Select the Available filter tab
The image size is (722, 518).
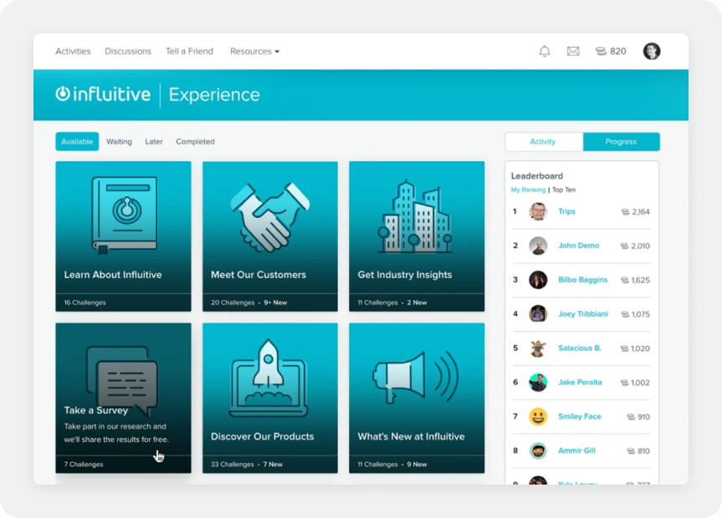[77, 142]
